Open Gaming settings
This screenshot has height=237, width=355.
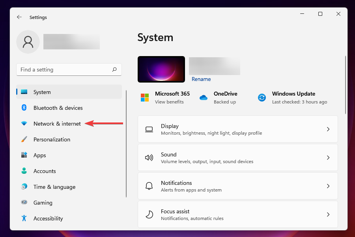click(69, 202)
